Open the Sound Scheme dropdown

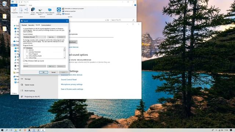click(35, 37)
